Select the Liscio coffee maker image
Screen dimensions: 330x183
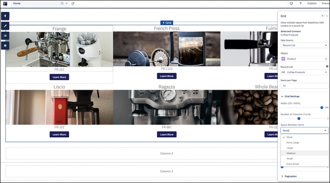[59, 107]
